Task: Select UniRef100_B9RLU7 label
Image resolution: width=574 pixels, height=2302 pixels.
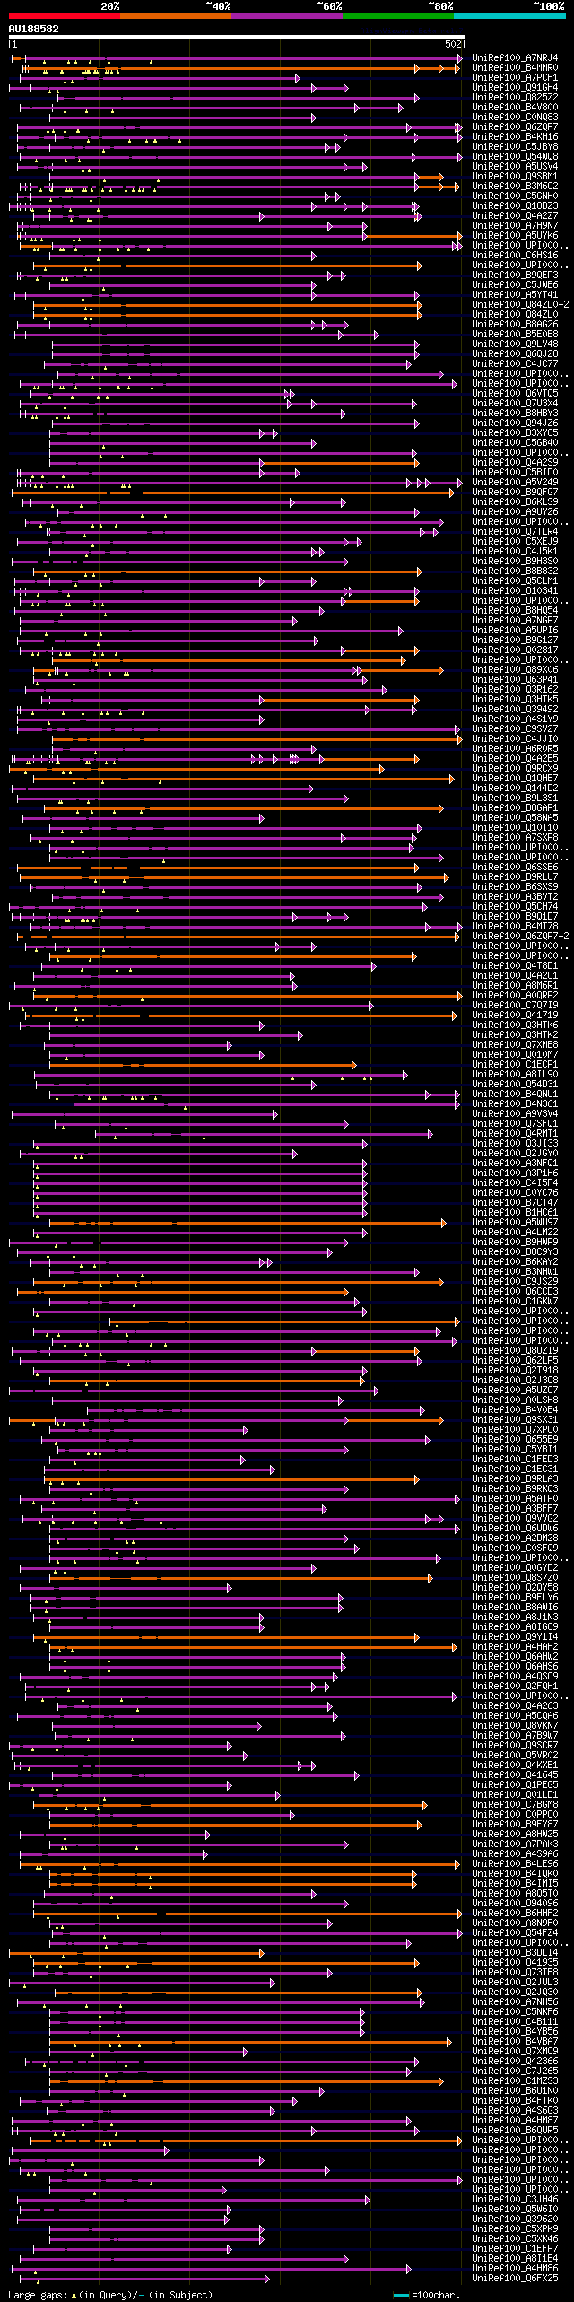Action: (515, 877)
